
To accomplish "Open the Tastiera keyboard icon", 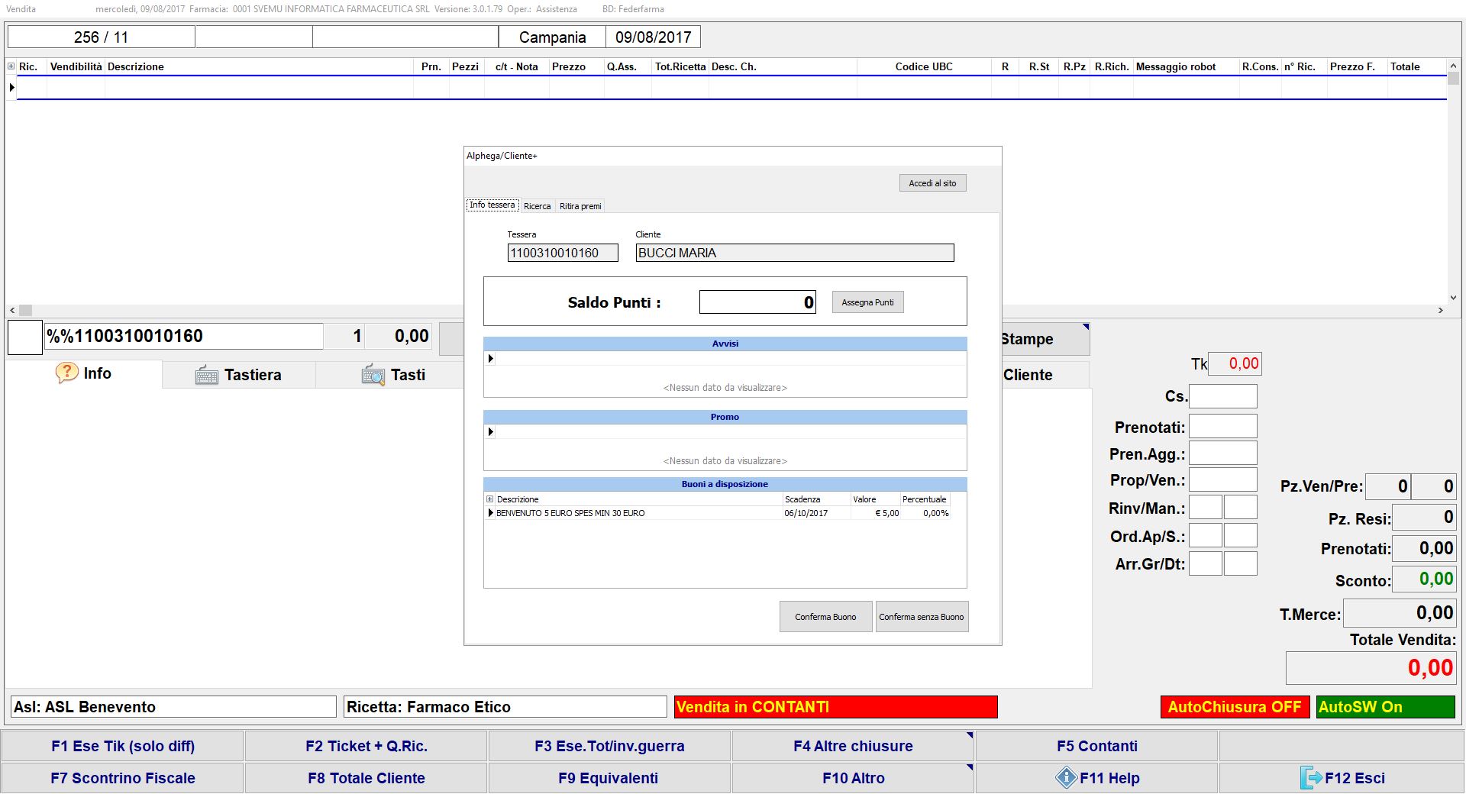I will [206, 375].
